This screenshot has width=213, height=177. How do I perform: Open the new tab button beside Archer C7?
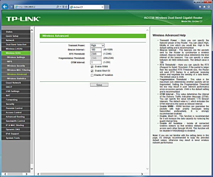tap(107, 7)
